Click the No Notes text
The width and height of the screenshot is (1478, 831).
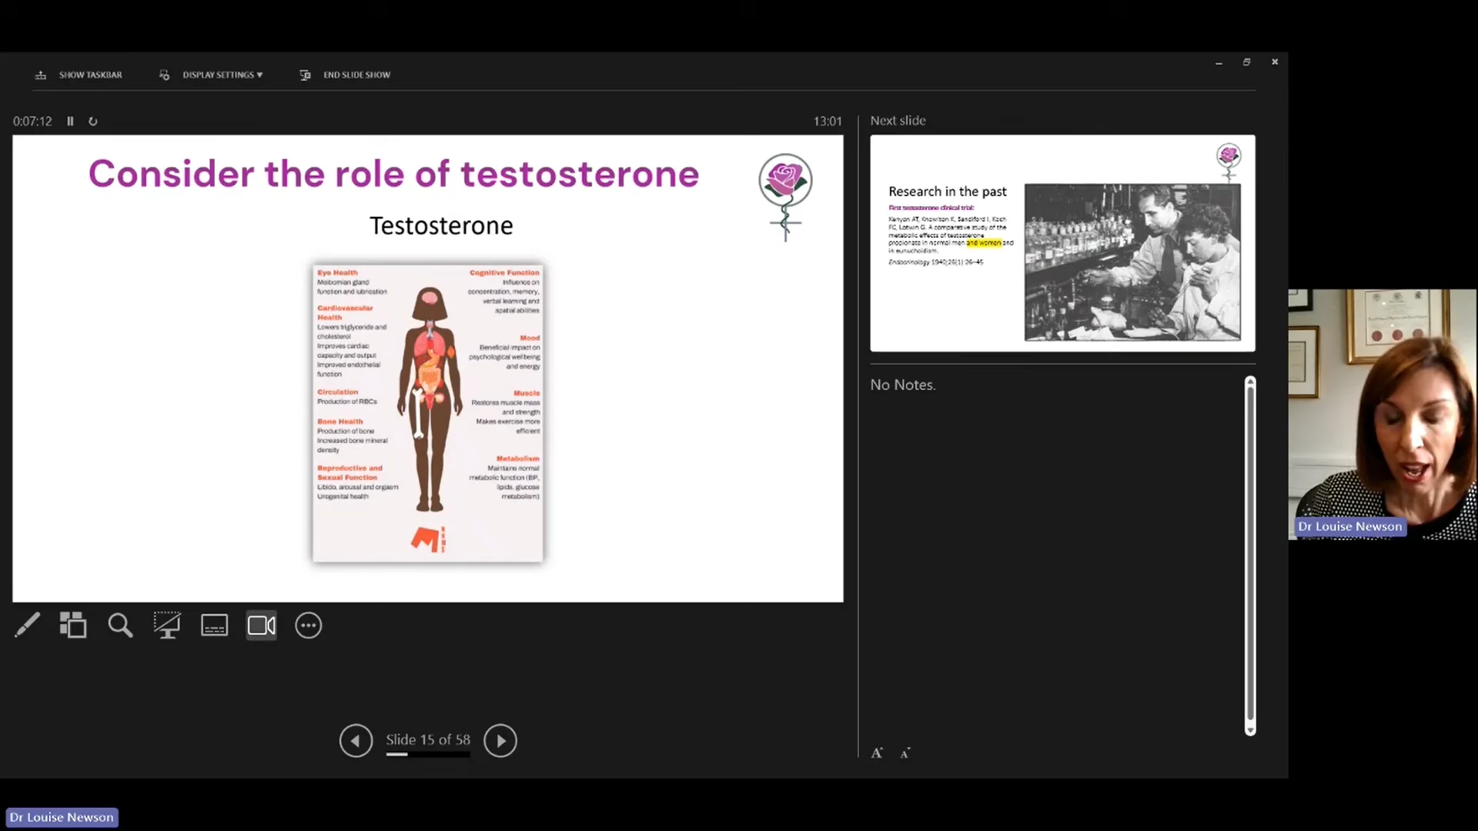(903, 385)
